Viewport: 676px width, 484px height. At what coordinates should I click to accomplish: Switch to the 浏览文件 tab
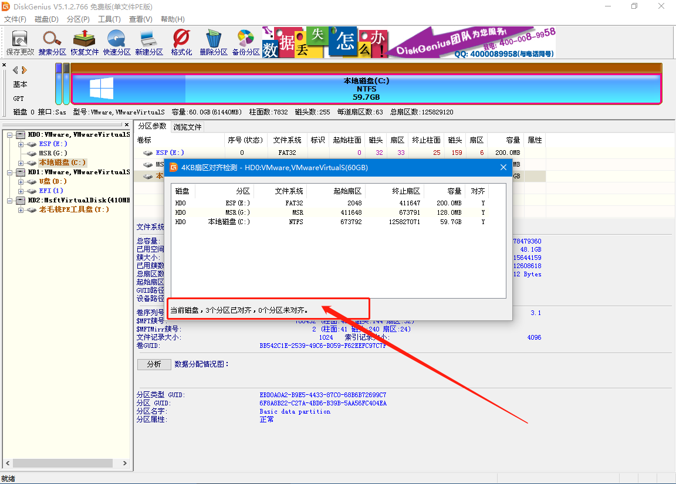[188, 127]
